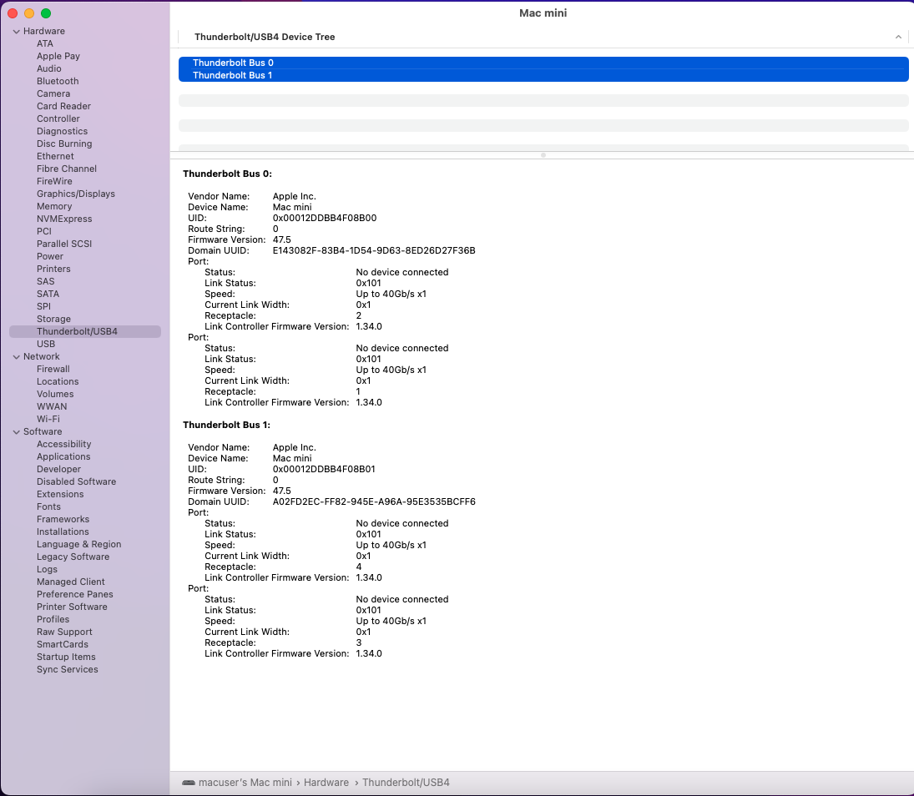
Task: Show WWAN information
Action: [x=52, y=406]
